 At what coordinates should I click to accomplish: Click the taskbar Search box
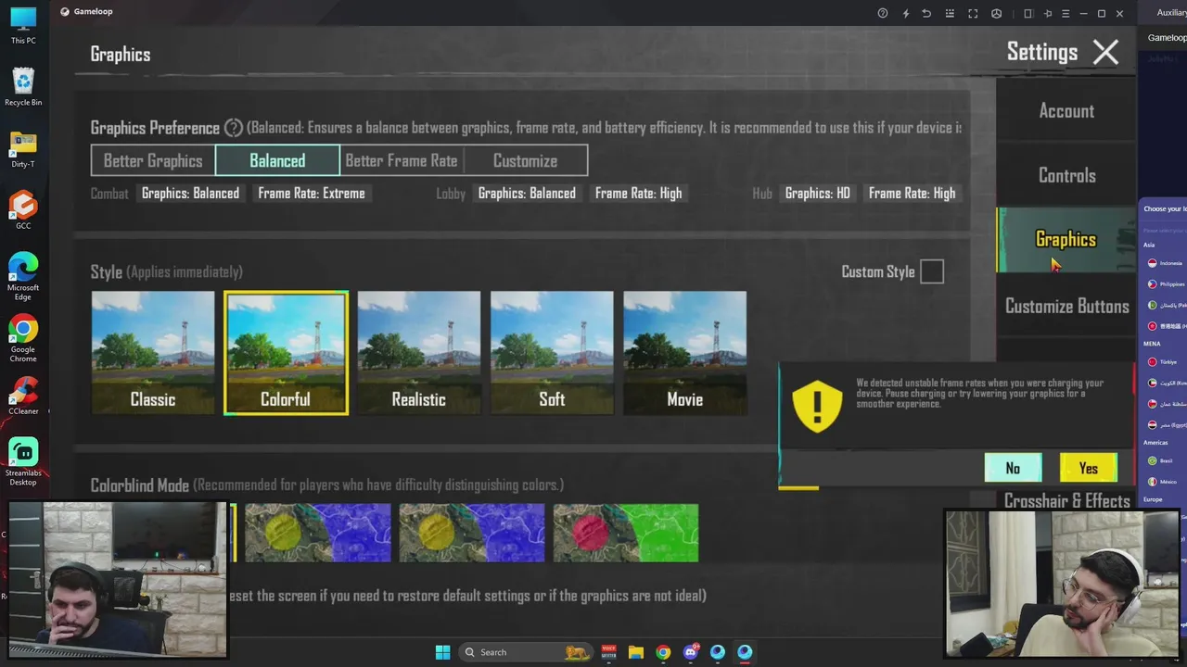pyautogui.click(x=528, y=652)
